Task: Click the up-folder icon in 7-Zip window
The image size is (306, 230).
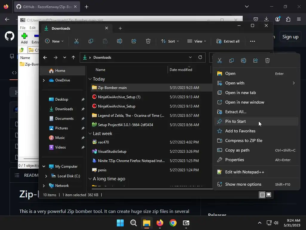Action: [x=22, y=50]
